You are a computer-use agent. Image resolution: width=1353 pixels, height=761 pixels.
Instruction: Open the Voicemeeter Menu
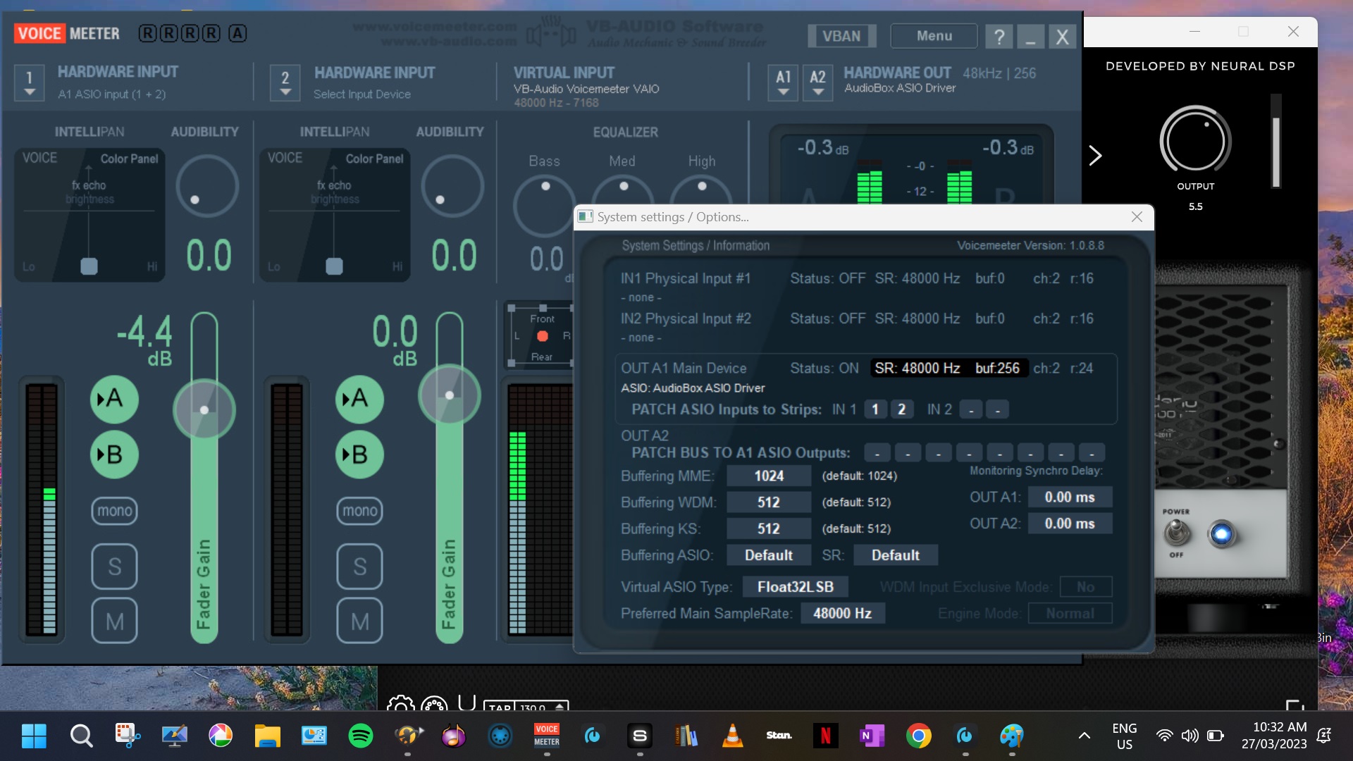934,36
